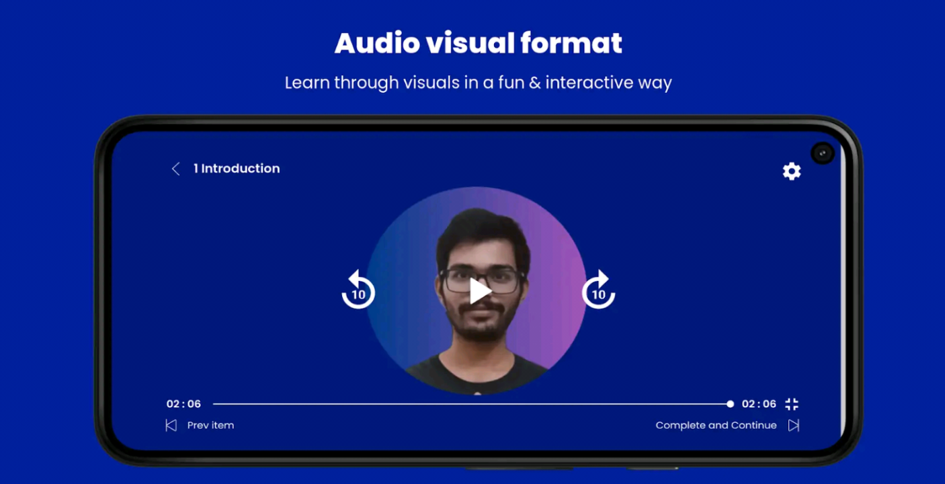This screenshot has width=945, height=484.
Task: Click the total duration 02 : 06 beside the fullscreen icon
Action: [759, 404]
